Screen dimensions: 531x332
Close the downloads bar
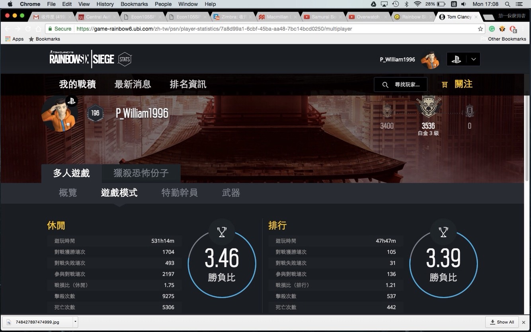tap(524, 322)
